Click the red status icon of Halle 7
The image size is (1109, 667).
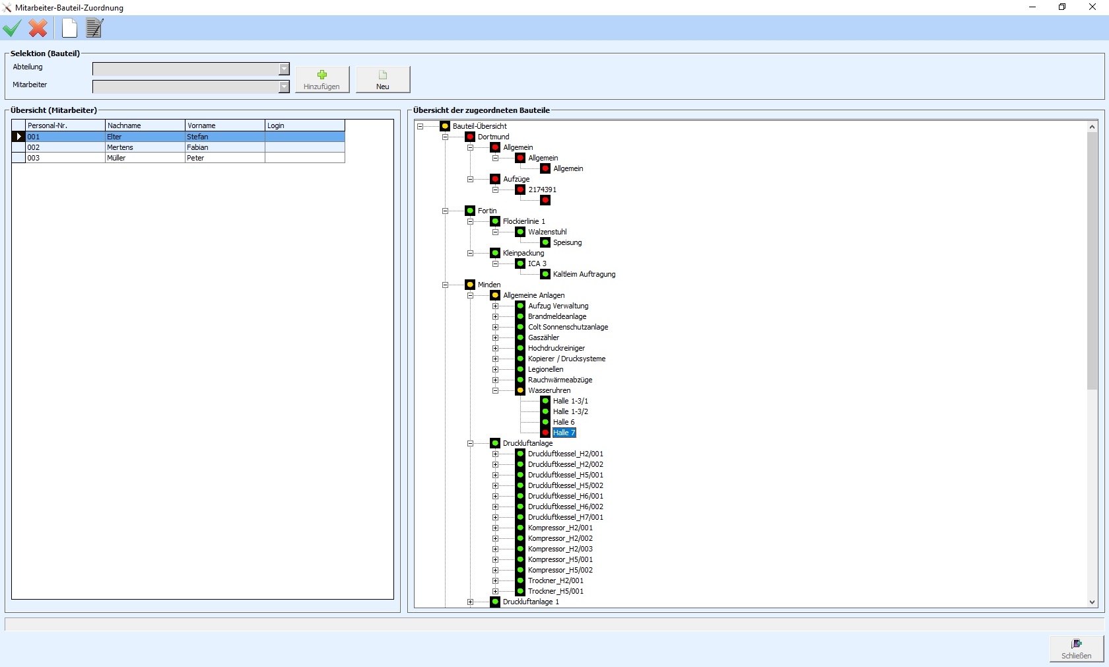point(545,433)
